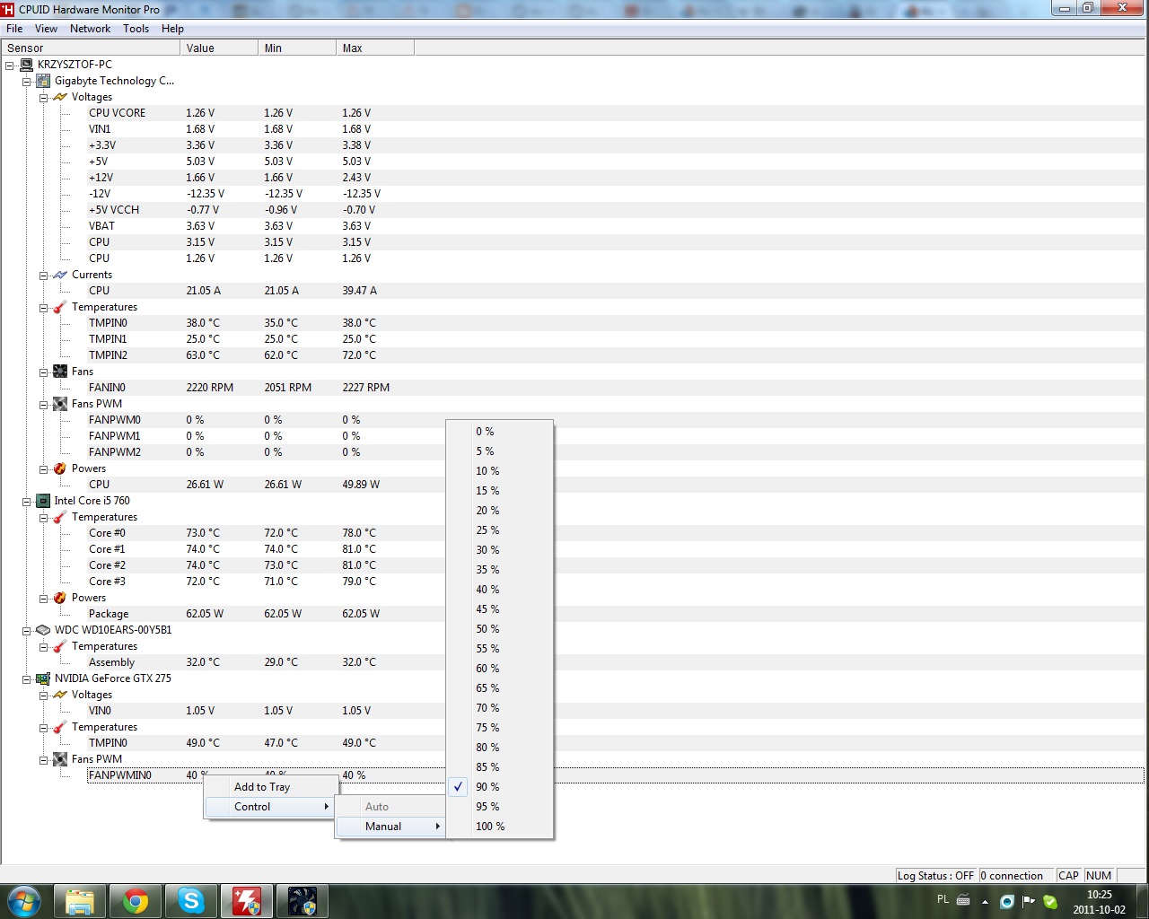Click the Powers flame icon under Intel Core
The height and width of the screenshot is (919, 1149).
pos(60,598)
